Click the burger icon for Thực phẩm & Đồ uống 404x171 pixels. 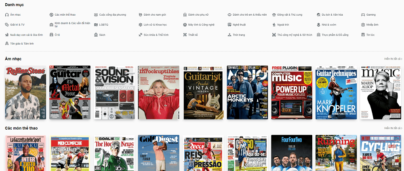[x=318, y=35]
